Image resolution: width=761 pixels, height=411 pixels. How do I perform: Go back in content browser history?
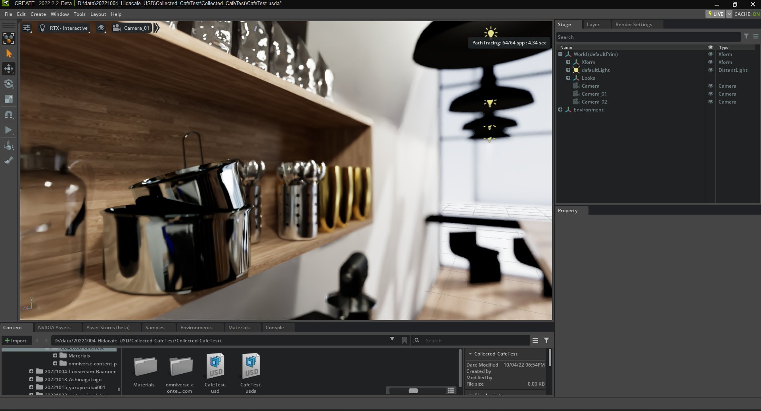point(37,340)
